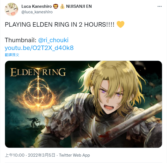Viewport: 167px width, 163px height.
Task: Click the Luca Kaneshiro display name
Action: (36, 6)
